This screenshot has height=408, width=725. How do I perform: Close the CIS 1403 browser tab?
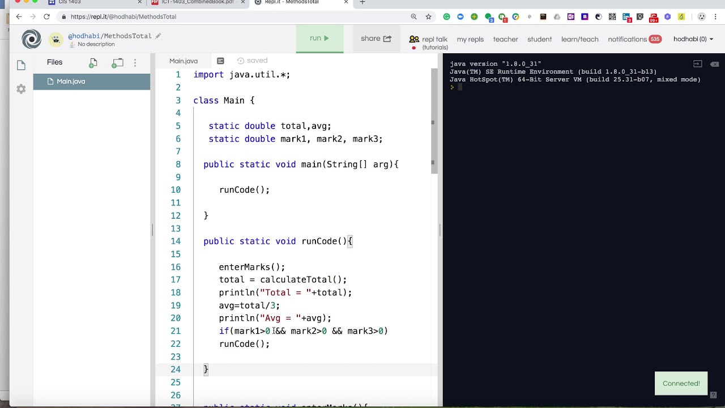[140, 2]
